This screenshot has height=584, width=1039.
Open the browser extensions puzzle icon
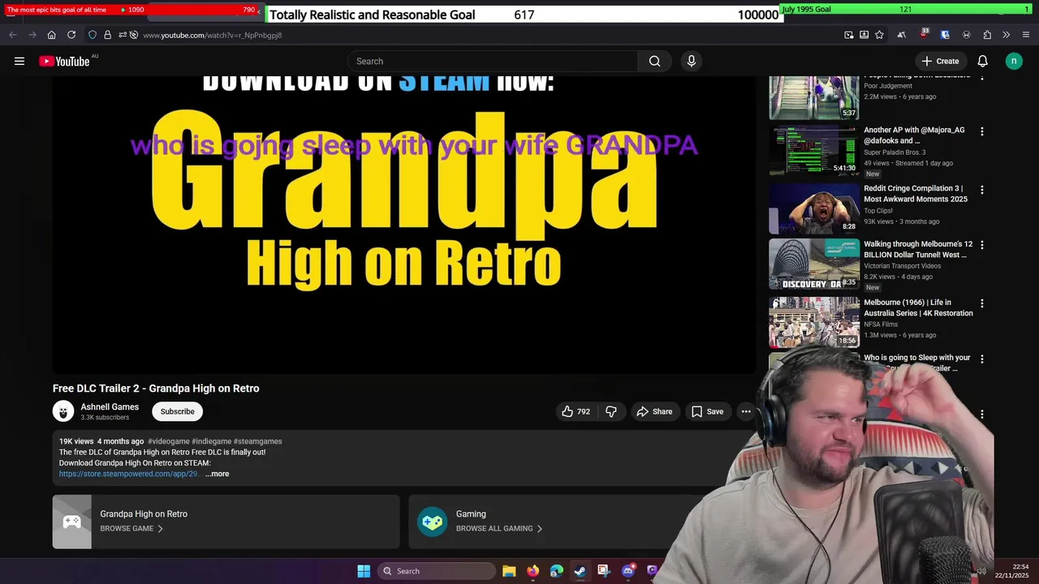point(987,35)
